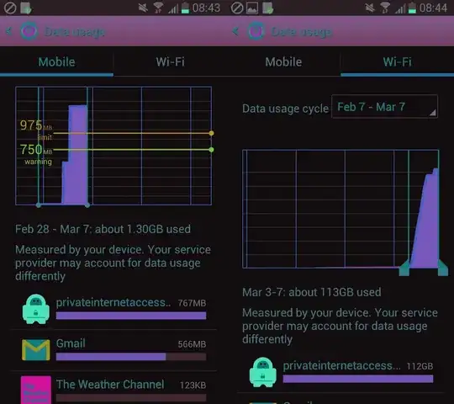
Task: Select left range marker on Mobile chart
Action: click(x=39, y=205)
